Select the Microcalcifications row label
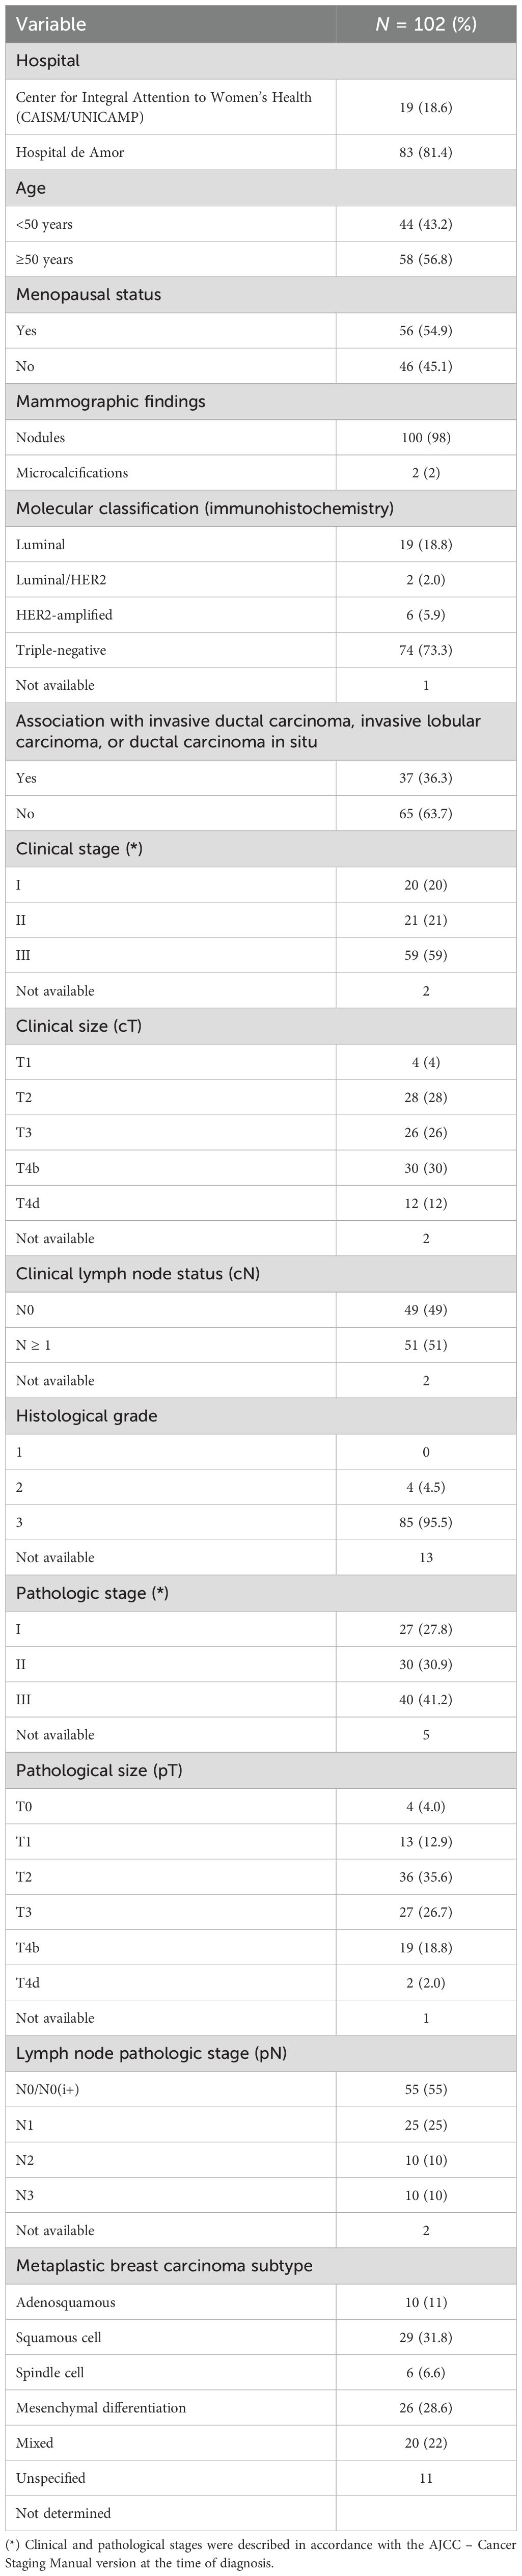The height and width of the screenshot is (2576, 522). pyautogui.click(x=72, y=472)
